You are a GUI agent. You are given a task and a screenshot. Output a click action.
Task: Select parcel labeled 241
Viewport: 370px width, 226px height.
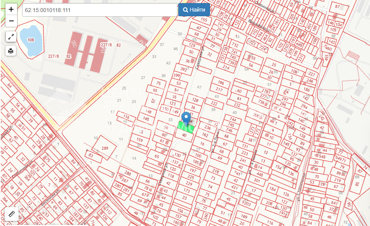[x=243, y=160]
